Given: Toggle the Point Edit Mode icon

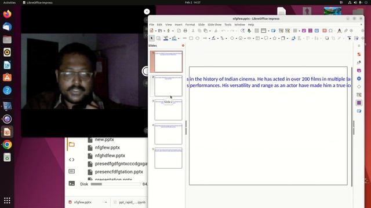Looking at the screenshot, I should click(349, 38).
